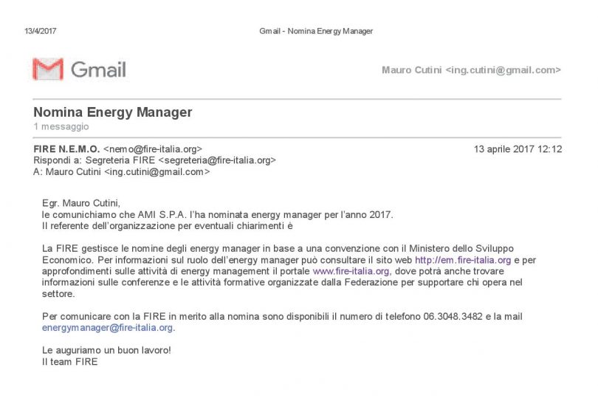Click the page header date '13/4/2017'
The height and width of the screenshot is (407, 598).
(40, 31)
